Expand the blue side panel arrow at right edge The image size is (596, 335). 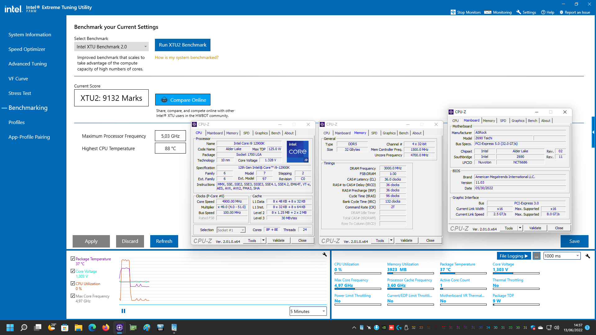click(x=594, y=132)
